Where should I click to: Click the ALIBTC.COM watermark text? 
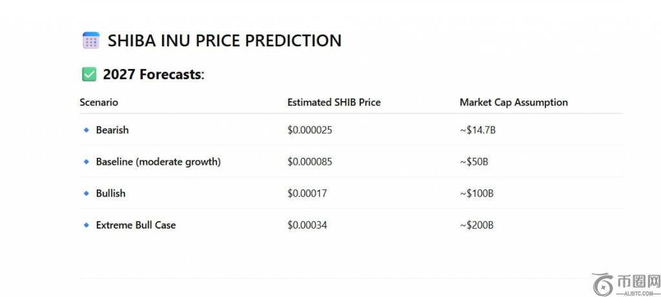point(638,292)
